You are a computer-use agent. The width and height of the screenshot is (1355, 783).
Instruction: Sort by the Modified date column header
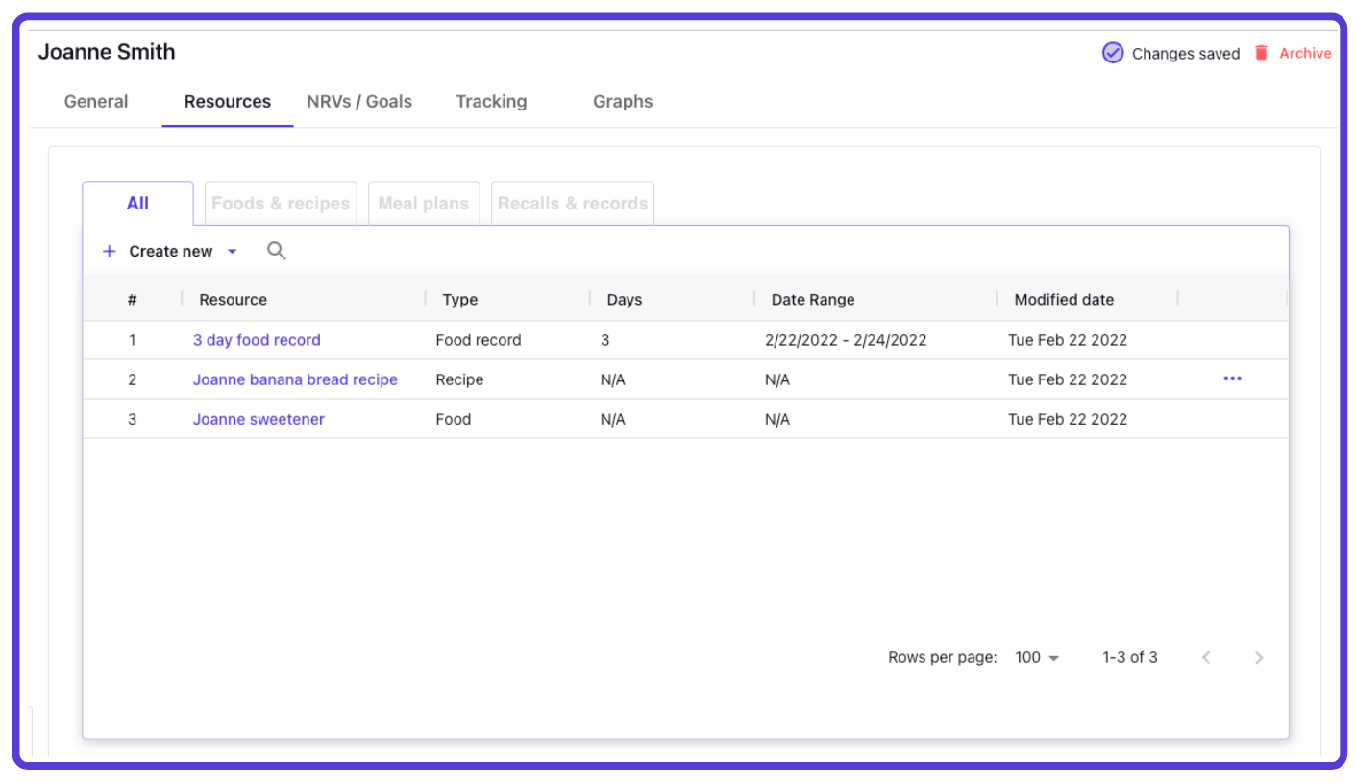(x=1064, y=300)
